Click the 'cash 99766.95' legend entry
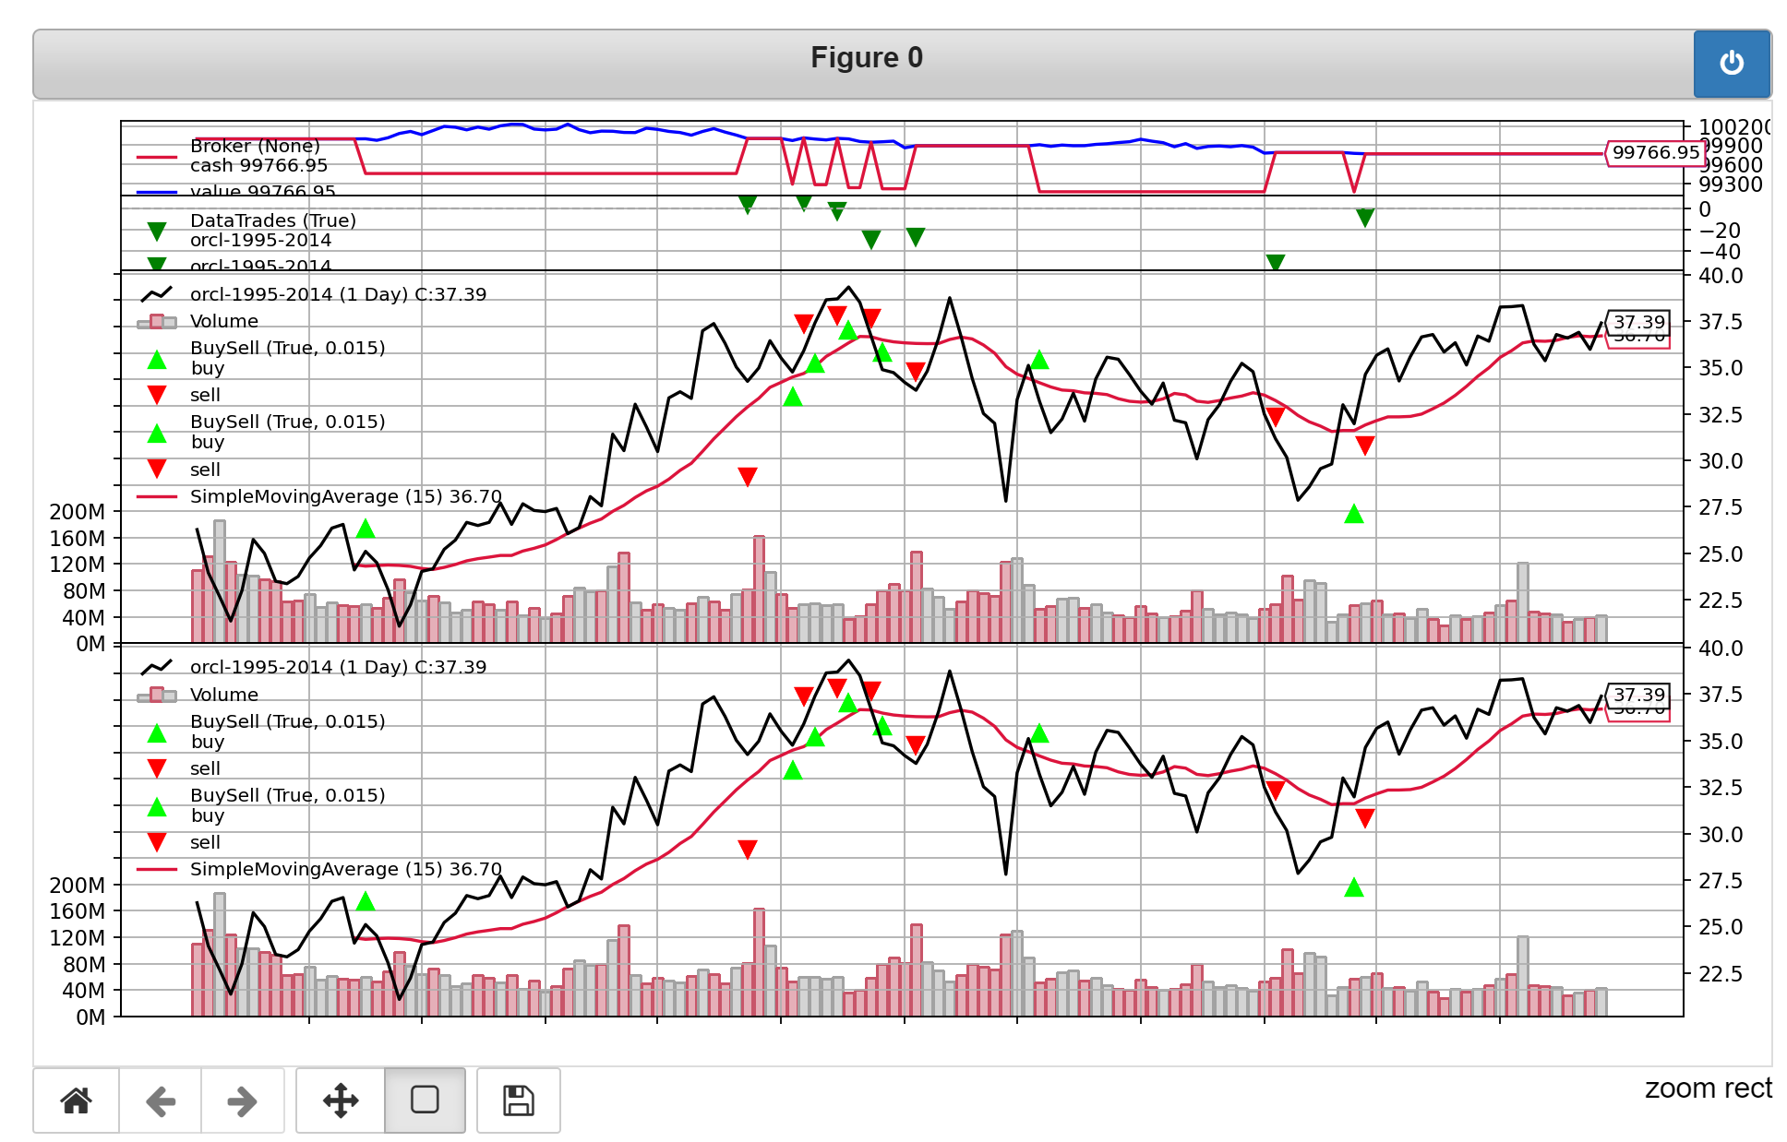The height and width of the screenshot is (1142, 1787). tap(258, 165)
